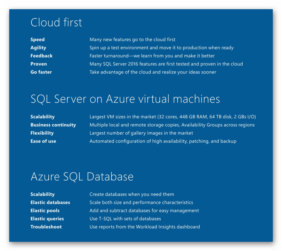Select the "Ease of use" label
Screen dimensions: 282x251
pos(43,141)
